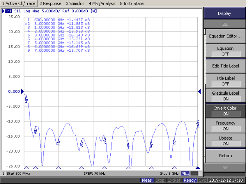Screen dimensions: 246x184
Task: Click the softkey menu up arrow
Action: [x=224, y=24]
